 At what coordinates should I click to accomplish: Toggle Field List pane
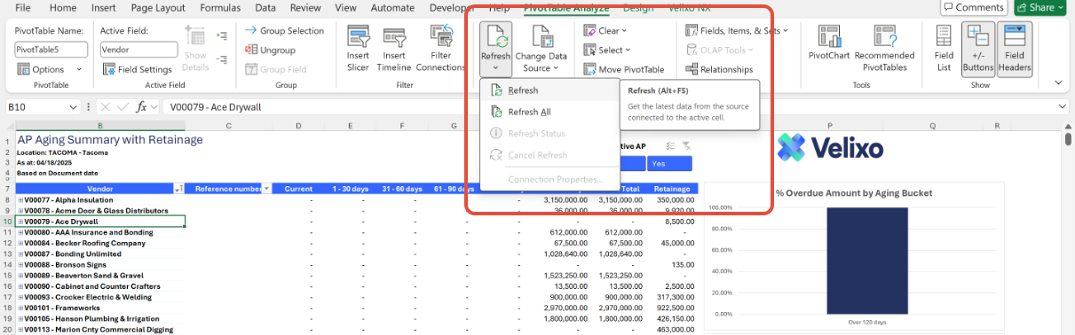(944, 49)
